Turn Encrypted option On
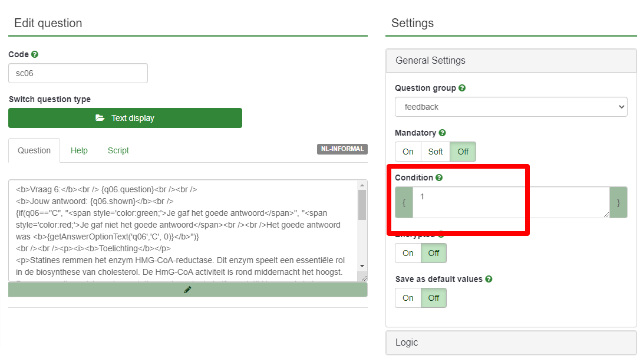 coord(408,253)
